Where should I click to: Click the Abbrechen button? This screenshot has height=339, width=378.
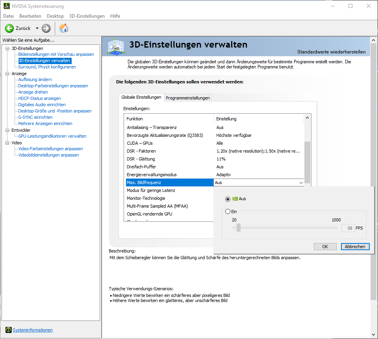coord(355,247)
